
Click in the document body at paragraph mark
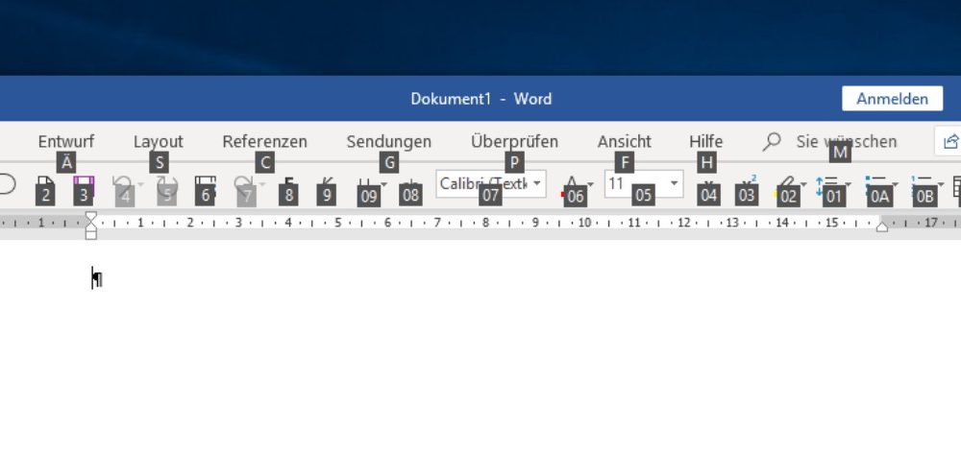coord(97,278)
